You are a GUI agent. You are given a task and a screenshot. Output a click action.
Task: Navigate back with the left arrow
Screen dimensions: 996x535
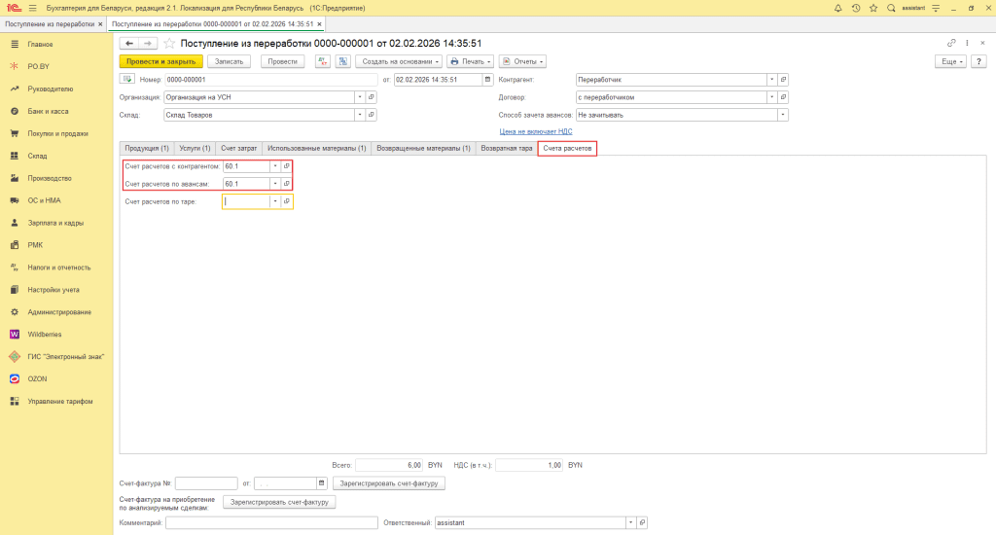click(x=127, y=44)
